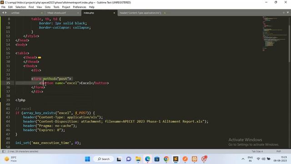Viewport: 291px width, 164px height.
Task: Open the Edit menu
Action: [x=10, y=7]
